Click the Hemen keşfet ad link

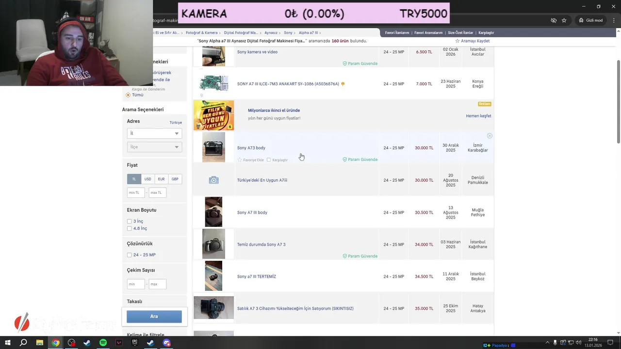pyautogui.click(x=478, y=116)
